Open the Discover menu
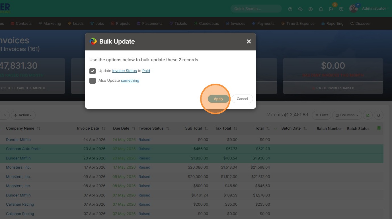 [x=360, y=23]
